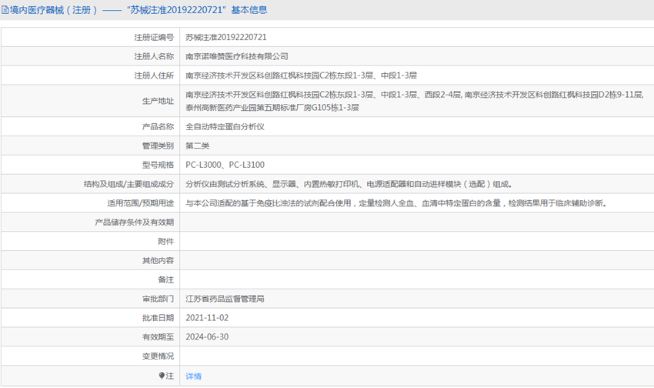Click the empty 附件 value cell

coord(415,242)
